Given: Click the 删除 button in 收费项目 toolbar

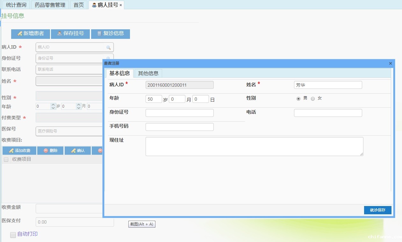Looking at the screenshot, I should click(x=51, y=151).
